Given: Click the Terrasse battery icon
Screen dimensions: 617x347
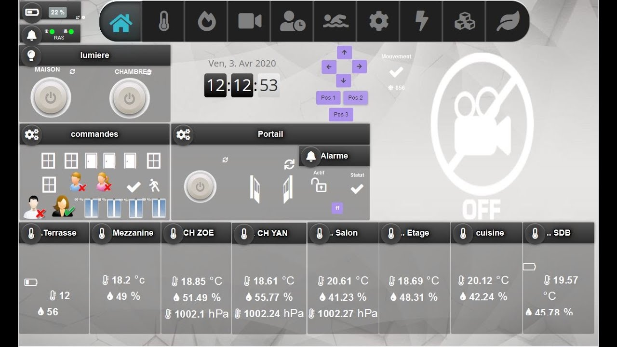Looking at the screenshot, I should [31, 282].
